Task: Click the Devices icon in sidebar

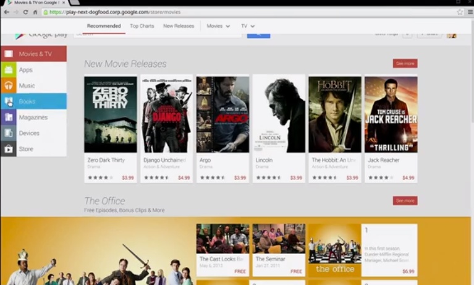Action: [x=9, y=133]
